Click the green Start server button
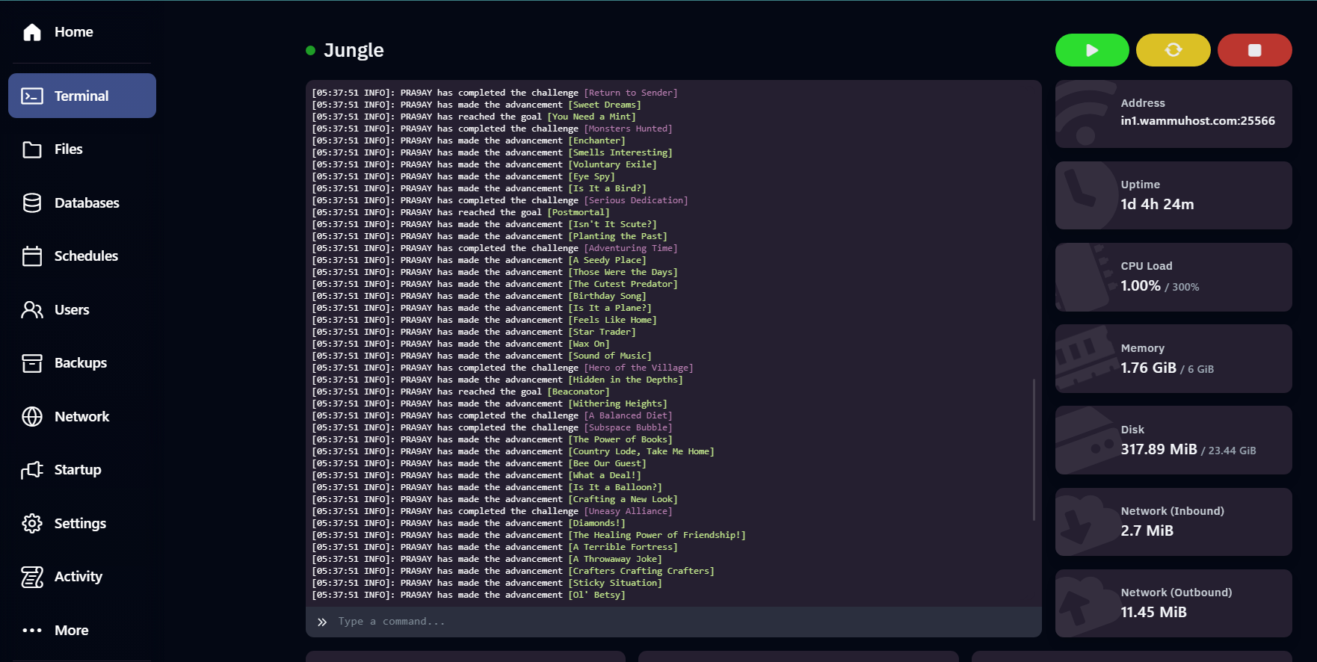This screenshot has width=1317, height=662. coord(1091,50)
